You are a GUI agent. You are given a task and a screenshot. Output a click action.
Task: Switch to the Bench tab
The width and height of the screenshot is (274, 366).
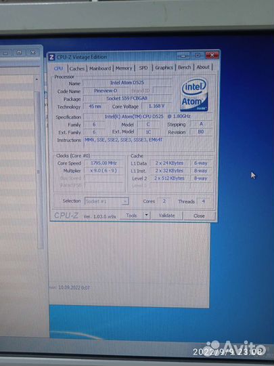point(184,68)
